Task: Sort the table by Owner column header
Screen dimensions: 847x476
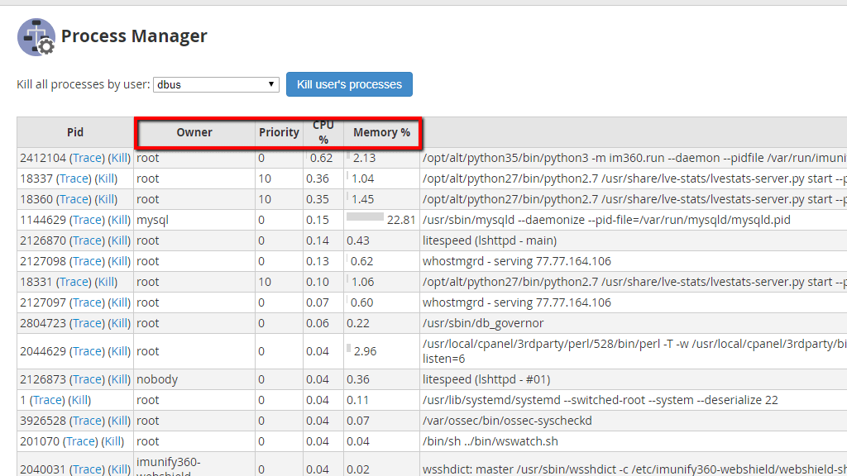Action: click(194, 132)
